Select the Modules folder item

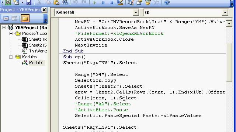(x=29, y=57)
